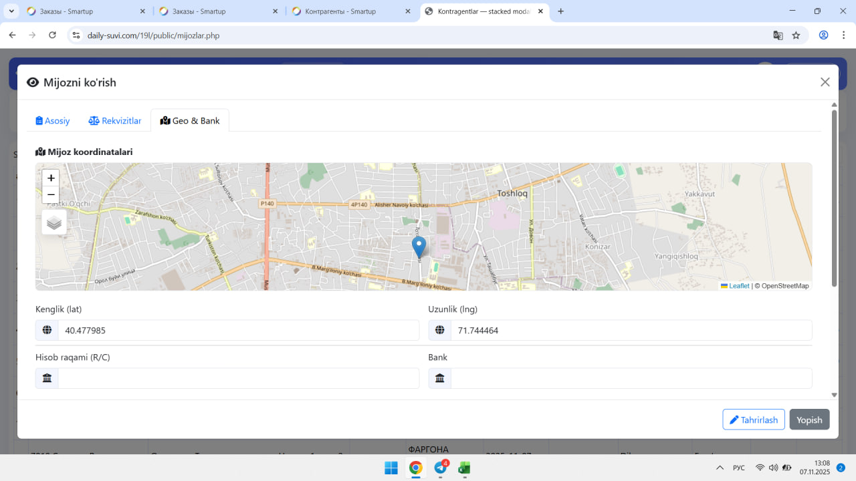The image size is (856, 481).
Task: Switch to the Rekvizitlar tab
Action: tap(115, 121)
